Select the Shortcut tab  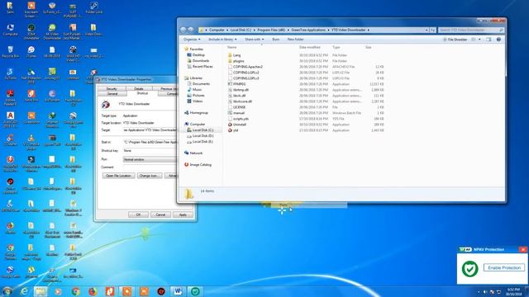tap(142, 93)
